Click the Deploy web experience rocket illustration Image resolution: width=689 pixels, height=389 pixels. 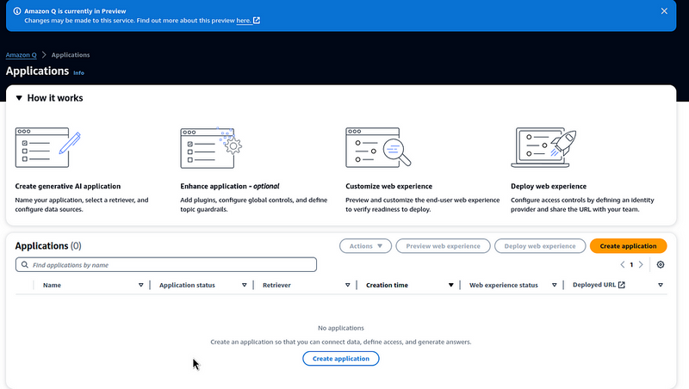[x=543, y=147]
